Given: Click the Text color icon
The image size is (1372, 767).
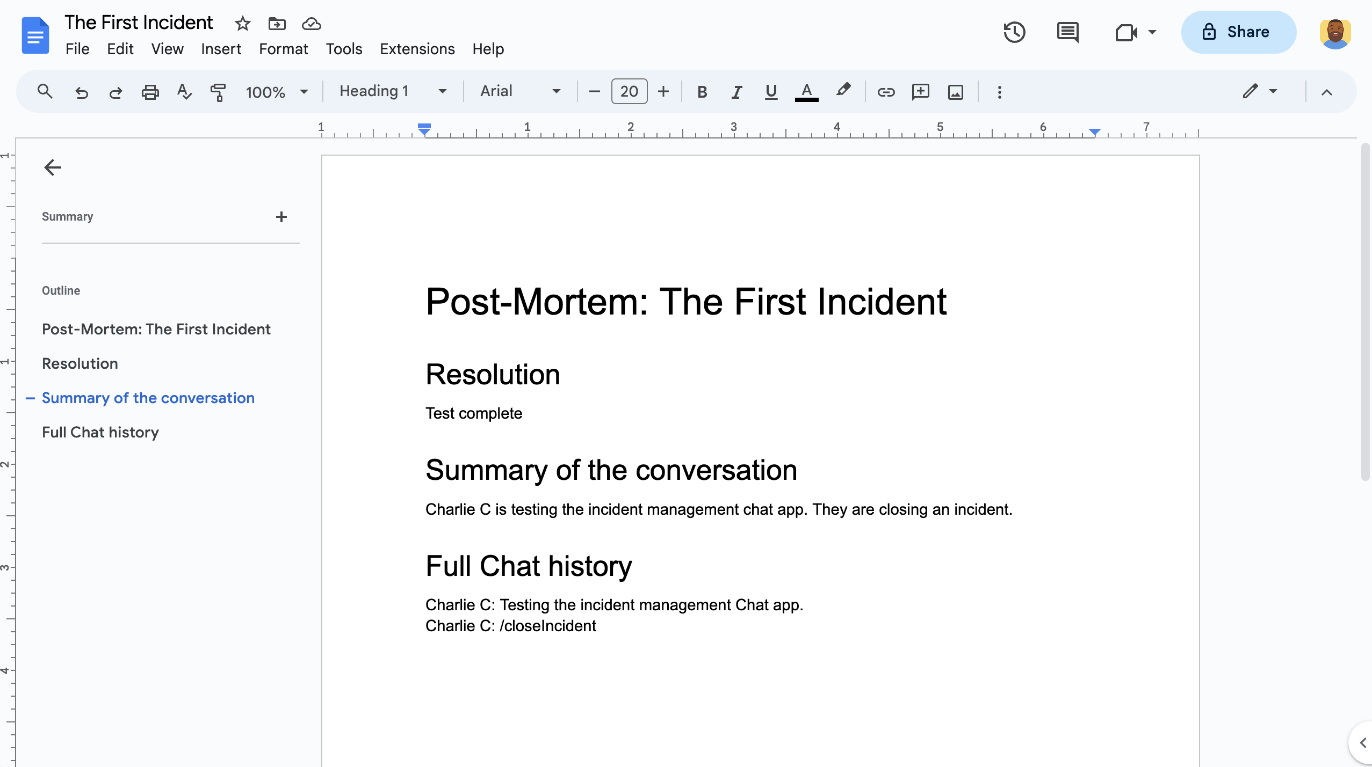Looking at the screenshot, I should pos(807,91).
